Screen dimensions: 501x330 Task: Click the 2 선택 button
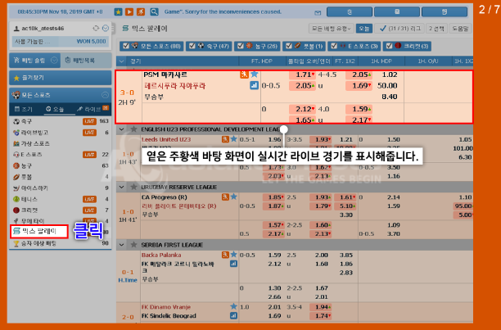coord(436,29)
